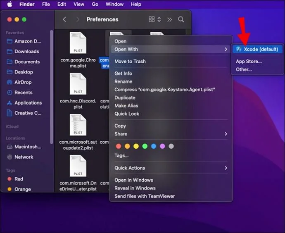Change the icon view mode

(154, 19)
